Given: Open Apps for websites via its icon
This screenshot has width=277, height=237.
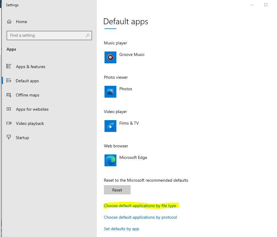Looking at the screenshot, I should [x=9, y=109].
